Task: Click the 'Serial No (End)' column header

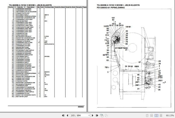Action: pos(71,7)
